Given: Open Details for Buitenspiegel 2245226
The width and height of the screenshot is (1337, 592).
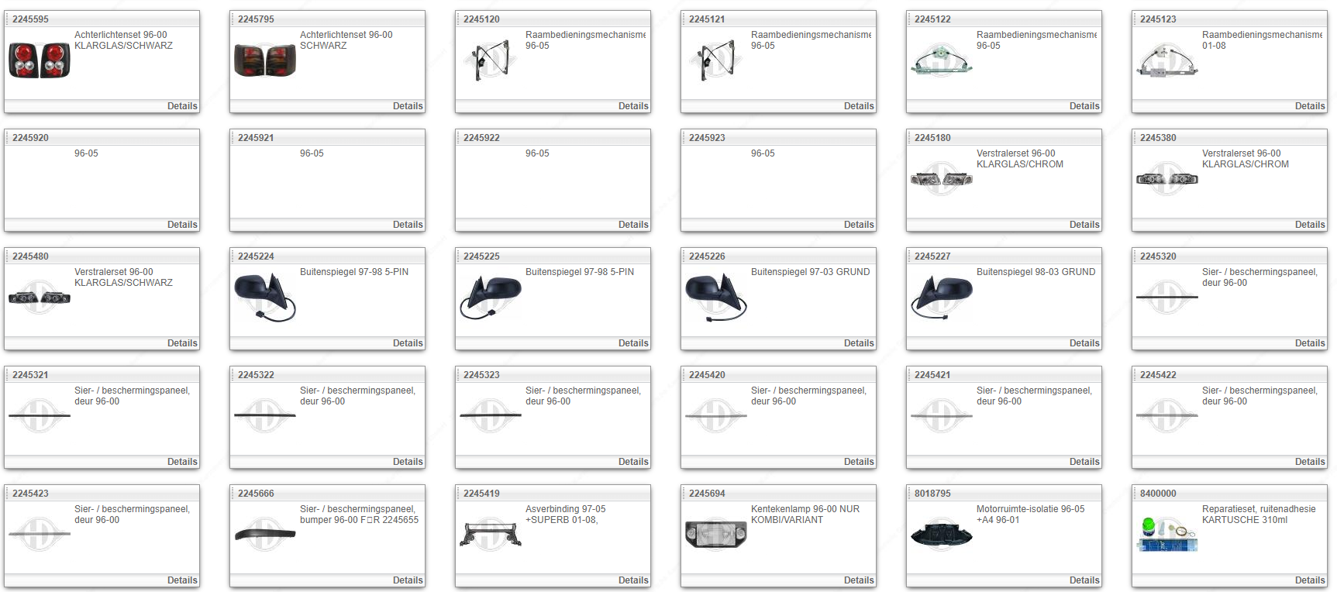Looking at the screenshot, I should coord(859,343).
